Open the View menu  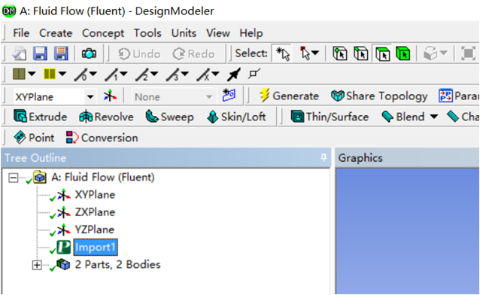218,33
